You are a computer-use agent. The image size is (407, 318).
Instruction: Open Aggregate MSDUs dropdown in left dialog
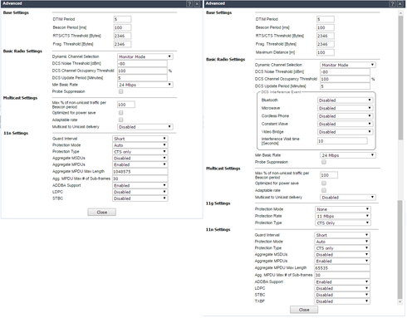click(140, 158)
